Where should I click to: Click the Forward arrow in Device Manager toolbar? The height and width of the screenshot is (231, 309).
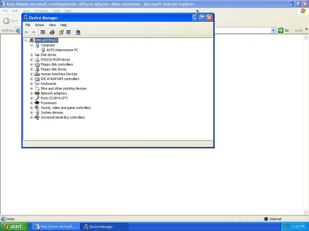point(33,32)
